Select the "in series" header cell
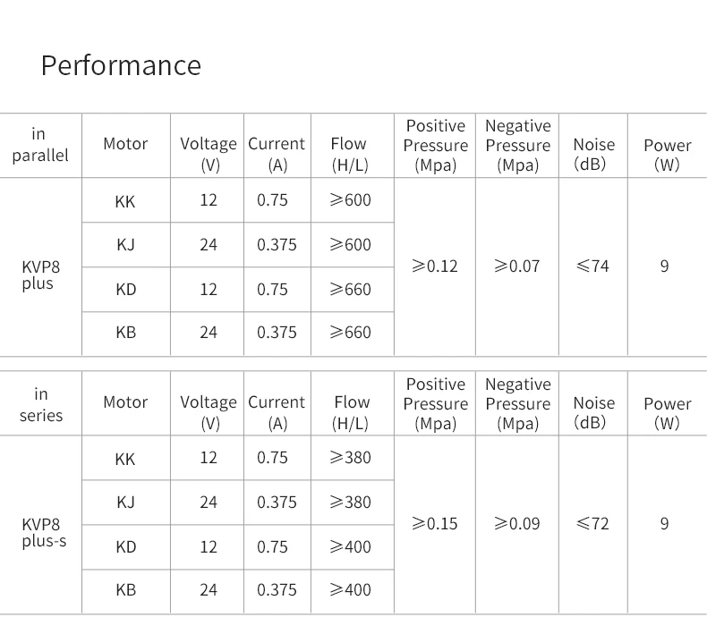707x634 pixels. tap(41, 404)
